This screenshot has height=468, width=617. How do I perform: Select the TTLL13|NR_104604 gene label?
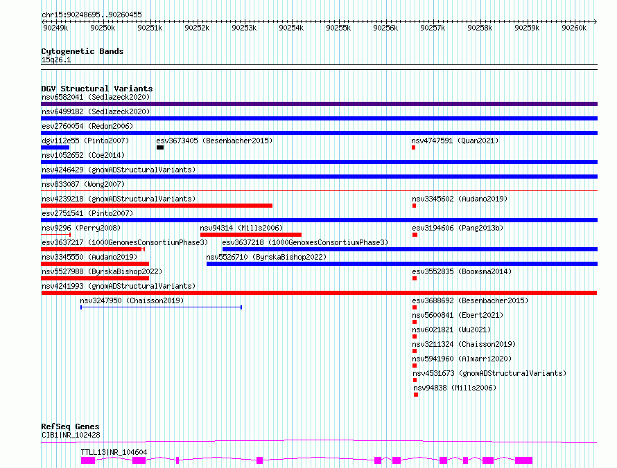[x=114, y=452]
